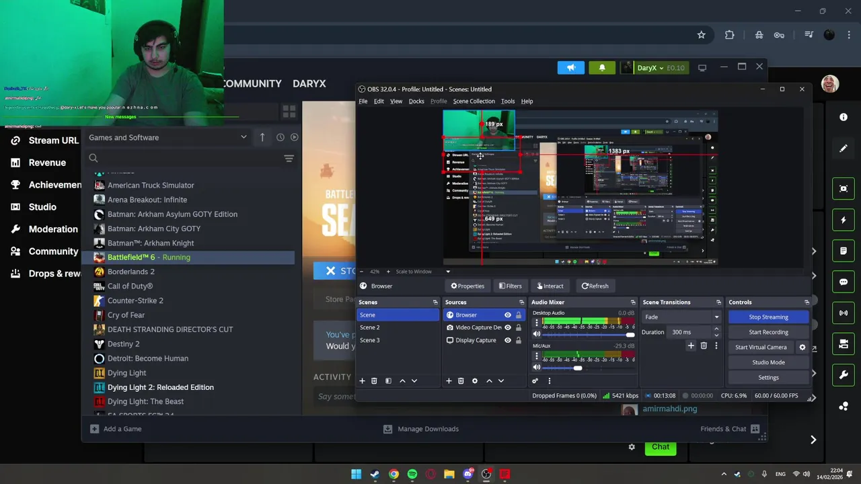Click Steam library filter options icon
Viewport: 861px width, 484px height.
pyautogui.click(x=289, y=159)
